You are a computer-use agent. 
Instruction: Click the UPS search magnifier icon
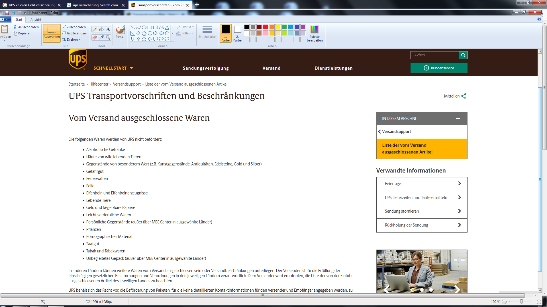click(x=463, y=55)
